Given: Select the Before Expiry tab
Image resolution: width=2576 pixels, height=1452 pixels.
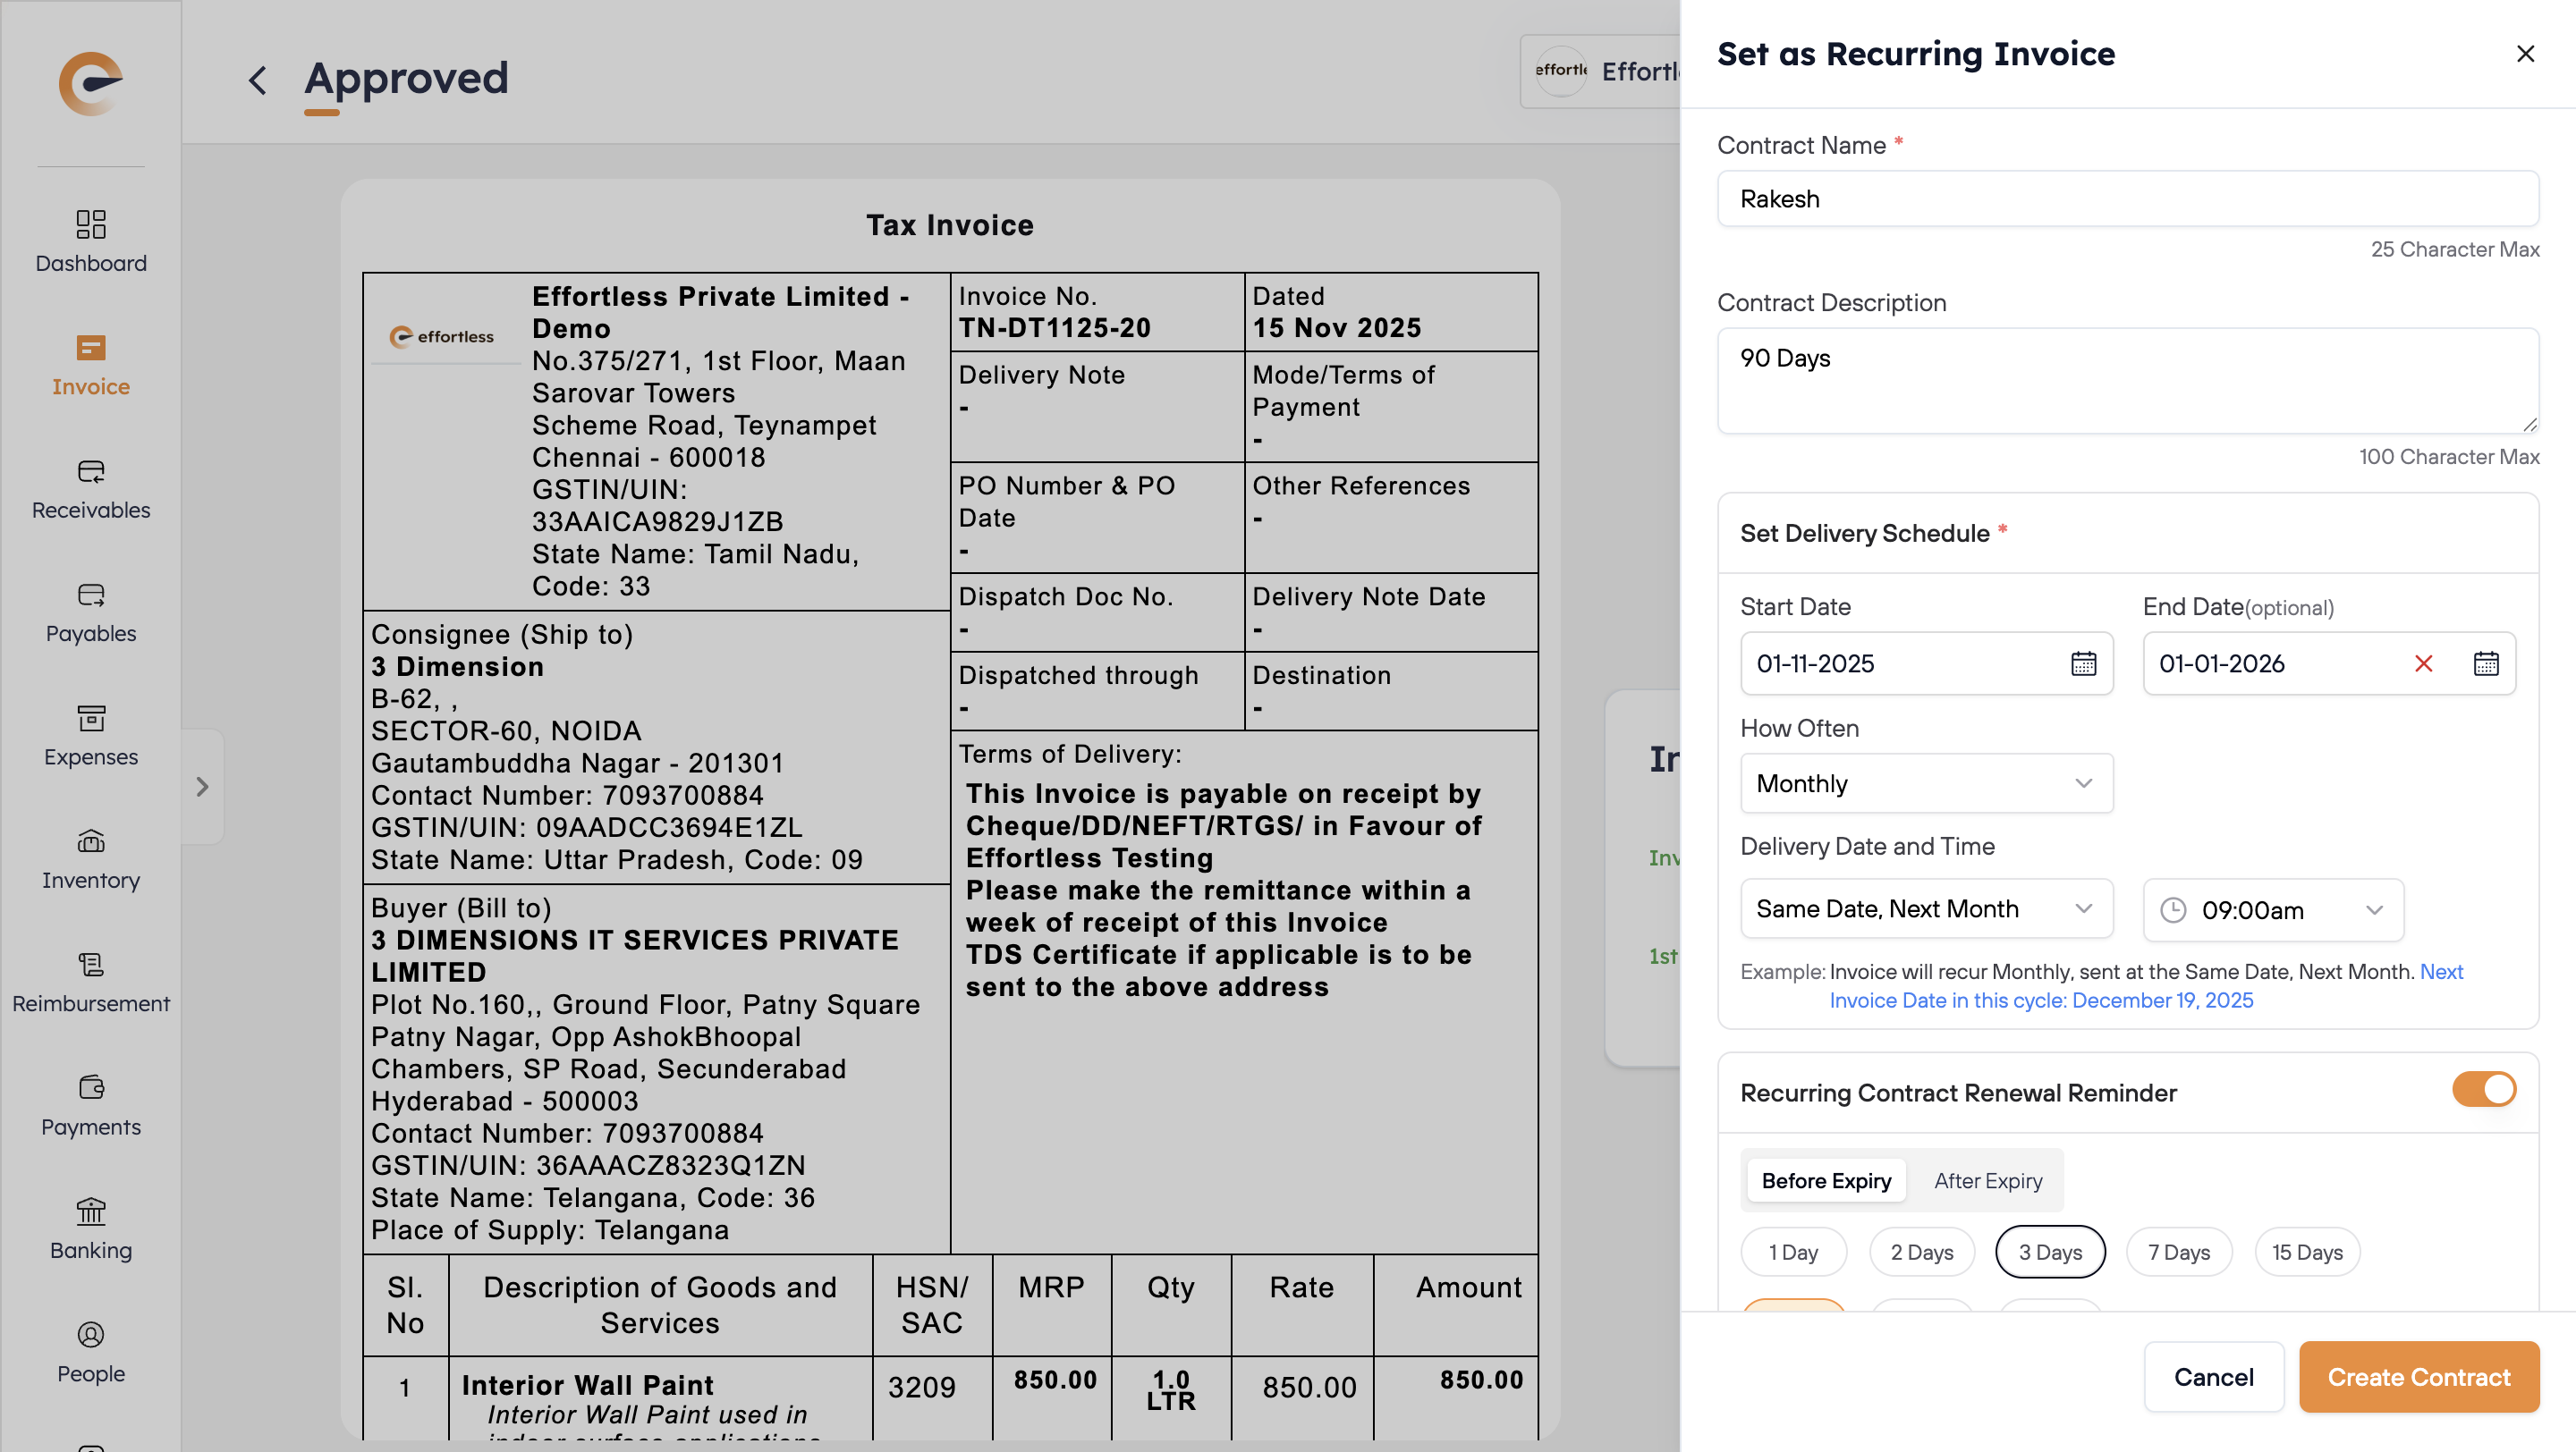Looking at the screenshot, I should point(1826,1181).
